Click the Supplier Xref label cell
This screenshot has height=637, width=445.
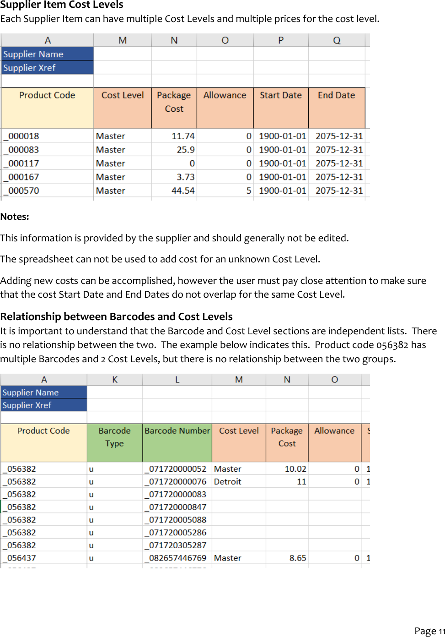tap(29, 67)
